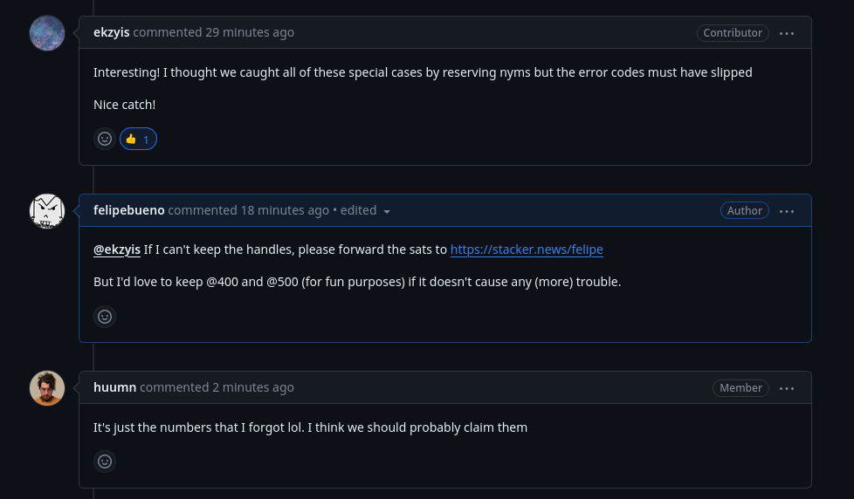Click huumn profile avatar

pos(47,388)
